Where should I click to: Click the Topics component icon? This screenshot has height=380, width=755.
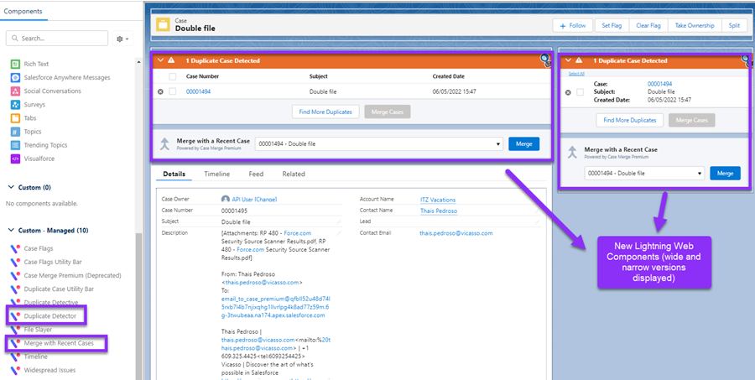tap(15, 131)
